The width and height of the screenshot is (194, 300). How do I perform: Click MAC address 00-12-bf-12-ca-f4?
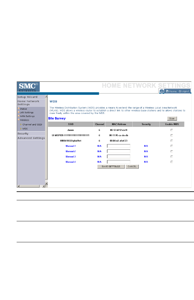pyautogui.click(x=119, y=130)
